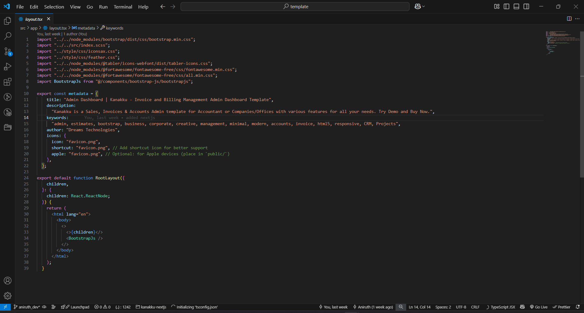Click the template command center search box

coord(295,6)
